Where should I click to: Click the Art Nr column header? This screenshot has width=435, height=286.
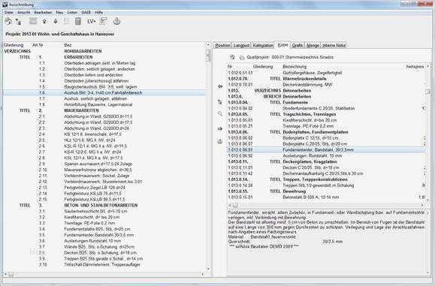38,45
